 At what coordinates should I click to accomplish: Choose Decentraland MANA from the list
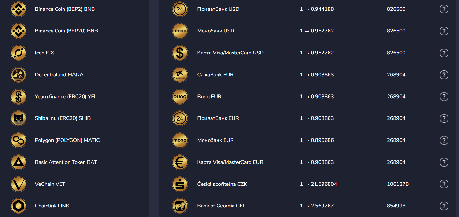click(x=74, y=75)
